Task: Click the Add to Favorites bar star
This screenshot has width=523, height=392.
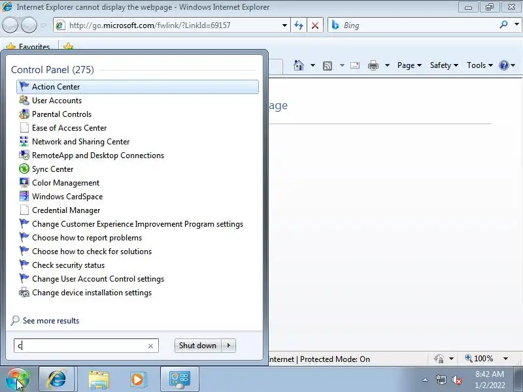Action: click(68, 46)
